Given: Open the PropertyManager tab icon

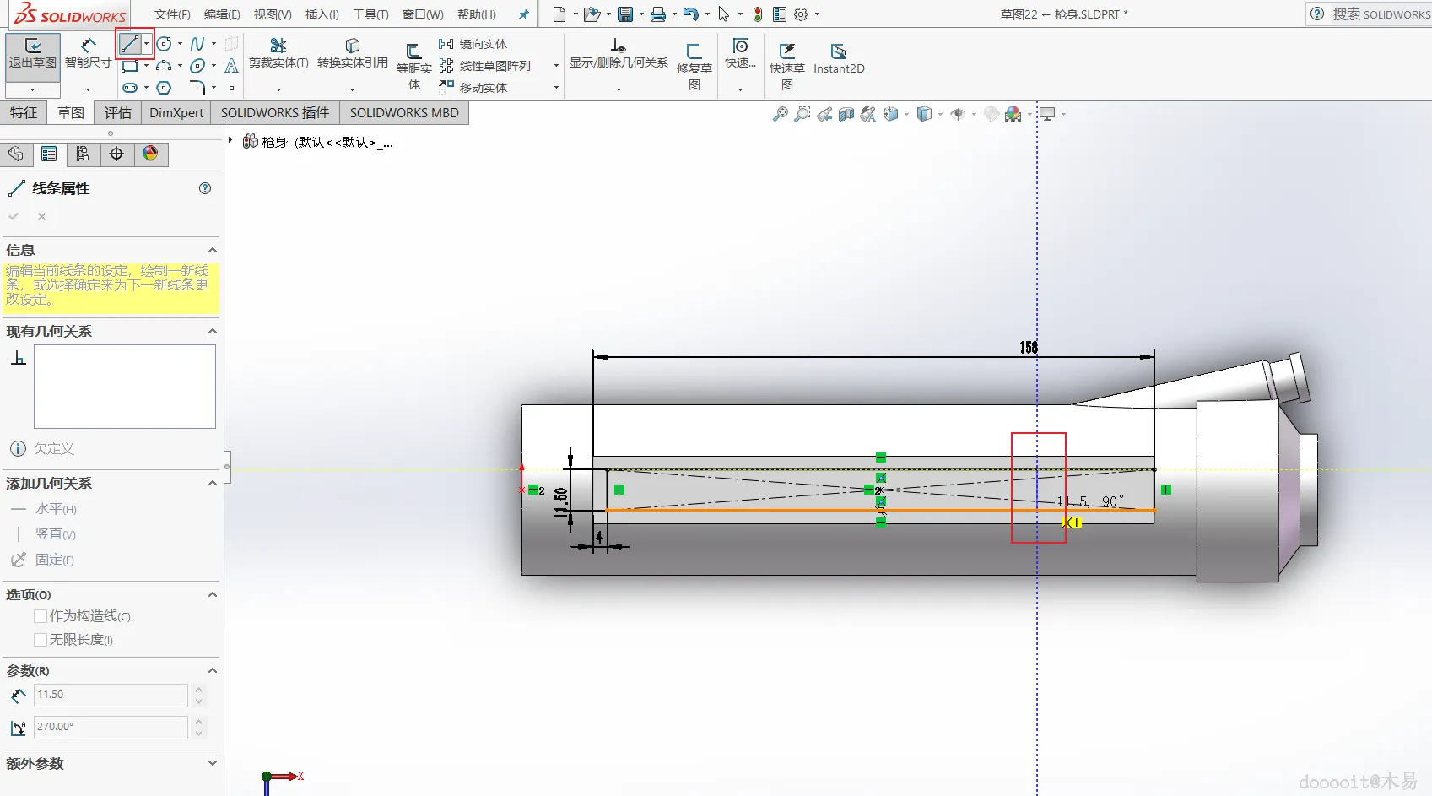Looking at the screenshot, I should pyautogui.click(x=49, y=154).
